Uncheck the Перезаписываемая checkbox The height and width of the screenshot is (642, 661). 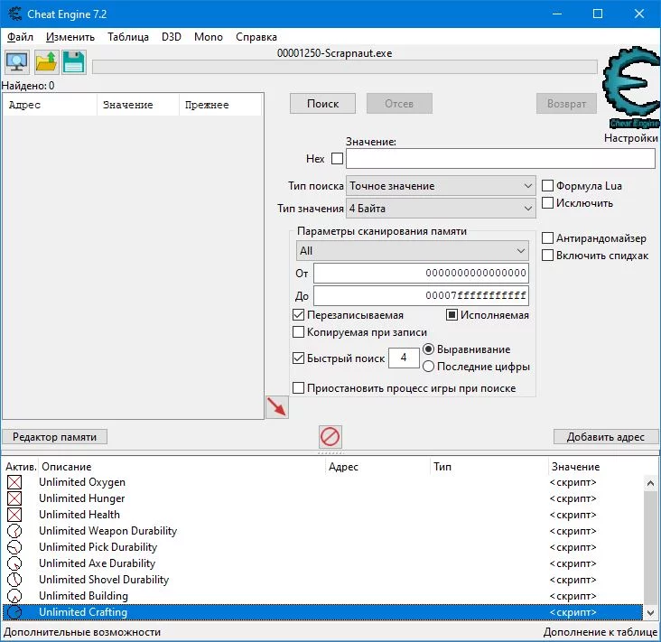pos(299,315)
